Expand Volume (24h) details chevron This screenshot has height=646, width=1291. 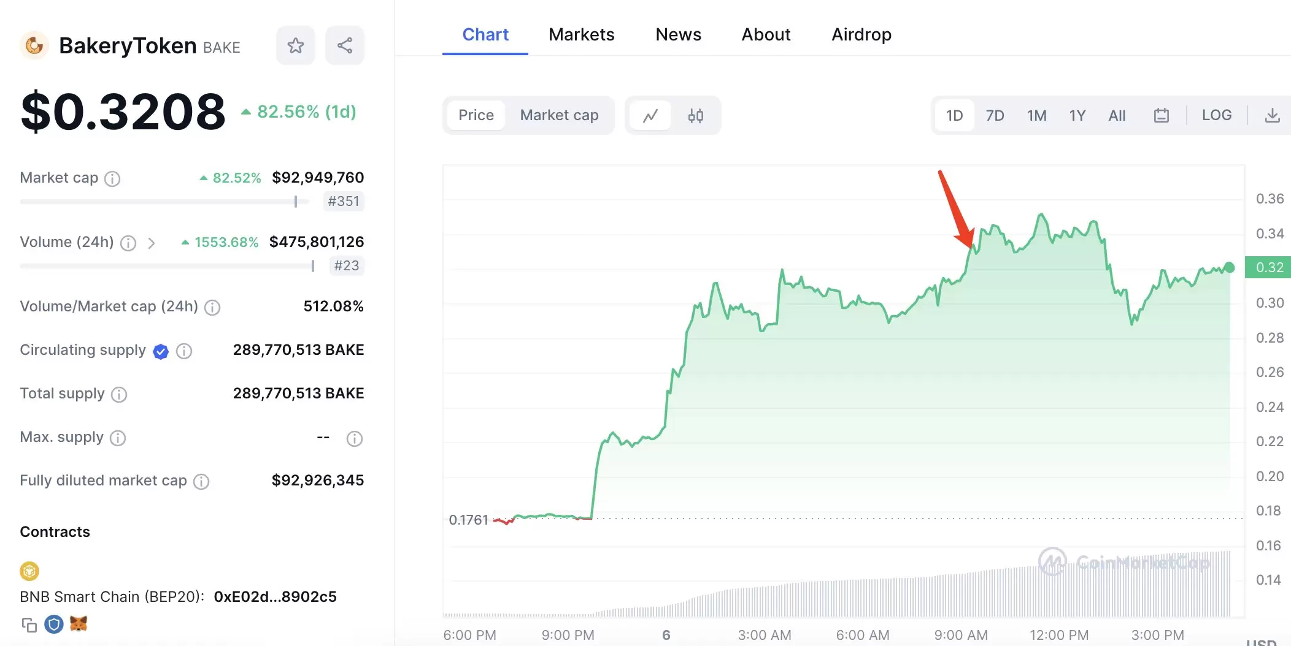[152, 243]
